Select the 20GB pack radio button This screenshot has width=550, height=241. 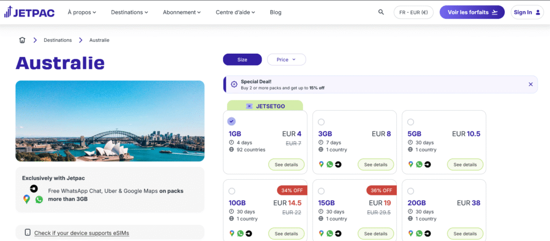tap(410, 191)
